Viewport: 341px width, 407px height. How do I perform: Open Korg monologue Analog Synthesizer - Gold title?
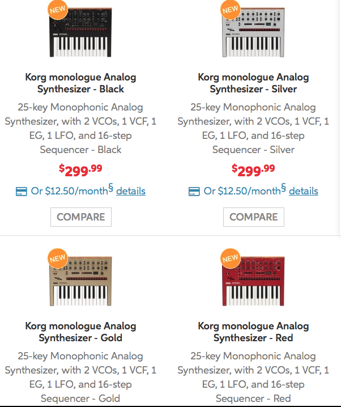coord(80,332)
